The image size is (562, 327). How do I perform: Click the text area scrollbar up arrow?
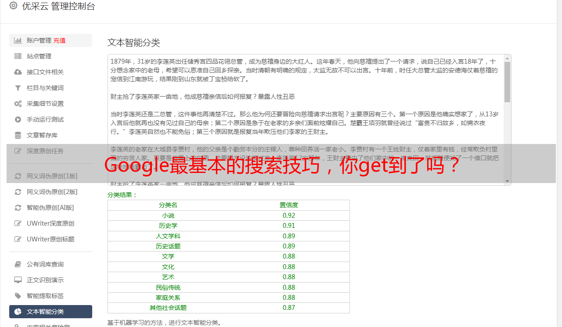[508, 58]
